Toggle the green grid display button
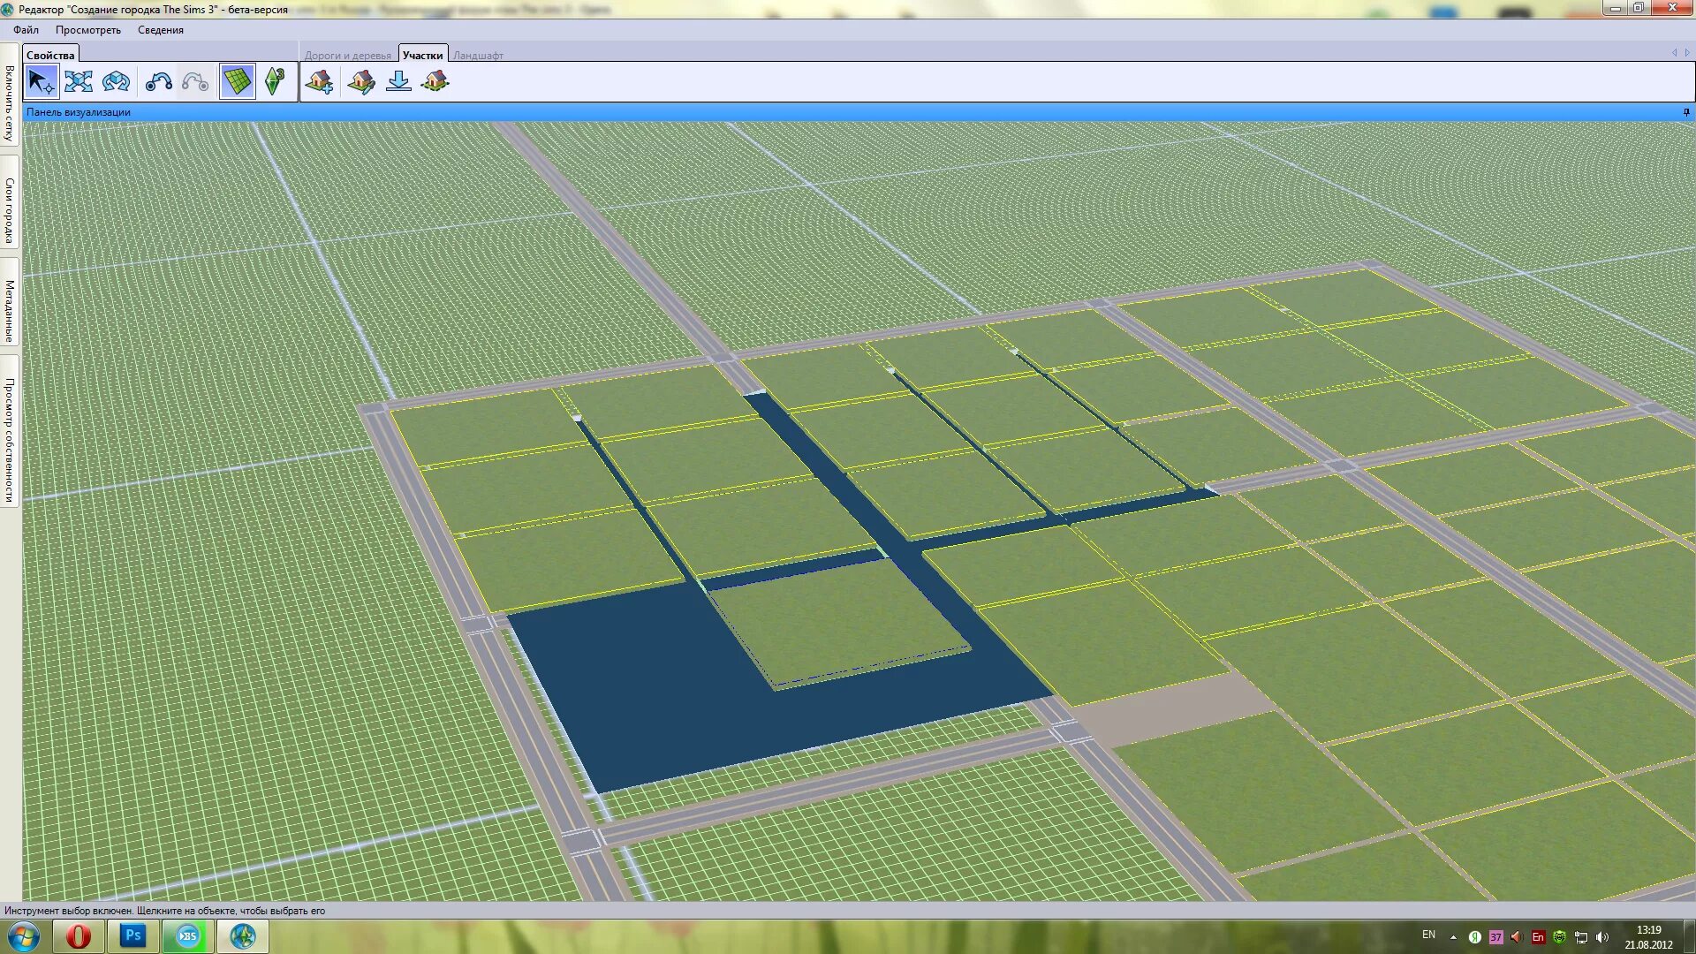Image resolution: width=1696 pixels, height=954 pixels. (x=237, y=82)
